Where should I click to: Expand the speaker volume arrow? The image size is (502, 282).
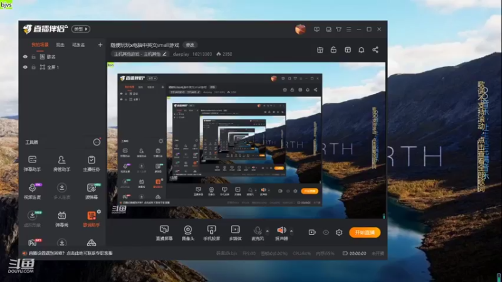pos(291,231)
